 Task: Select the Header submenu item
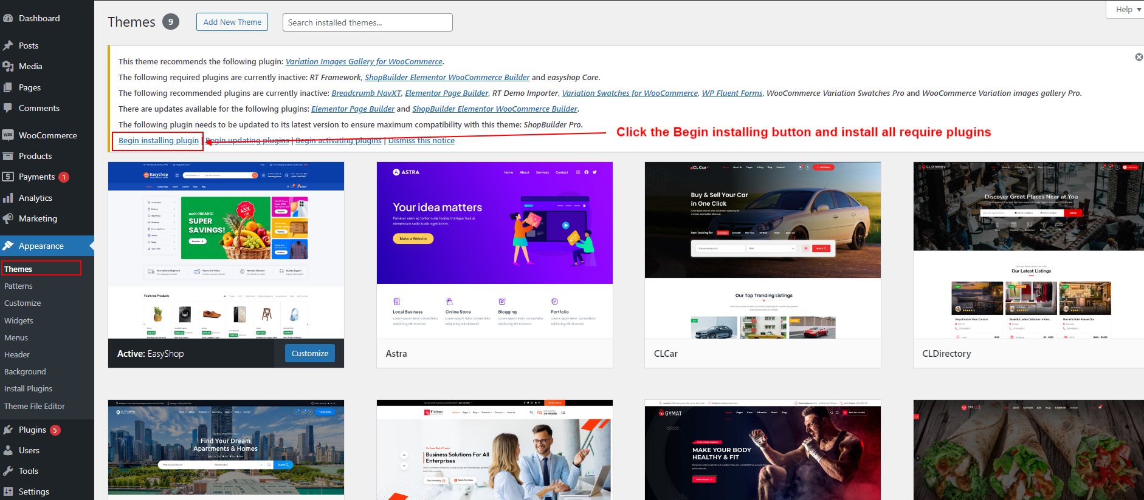pyautogui.click(x=17, y=354)
